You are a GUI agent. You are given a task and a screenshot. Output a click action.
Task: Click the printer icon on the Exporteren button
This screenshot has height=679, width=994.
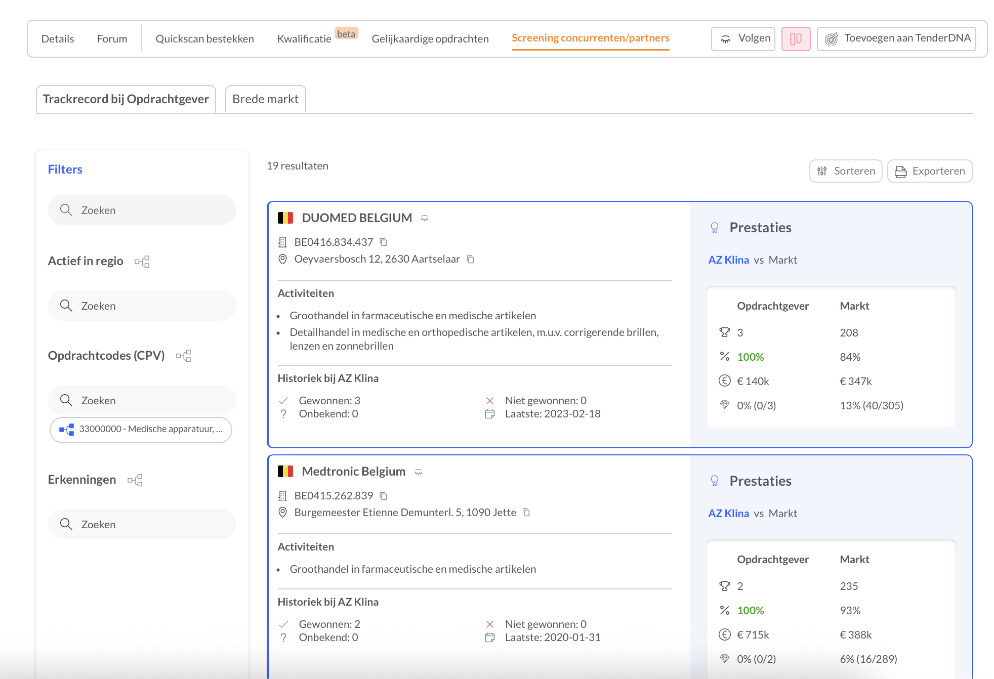point(900,171)
